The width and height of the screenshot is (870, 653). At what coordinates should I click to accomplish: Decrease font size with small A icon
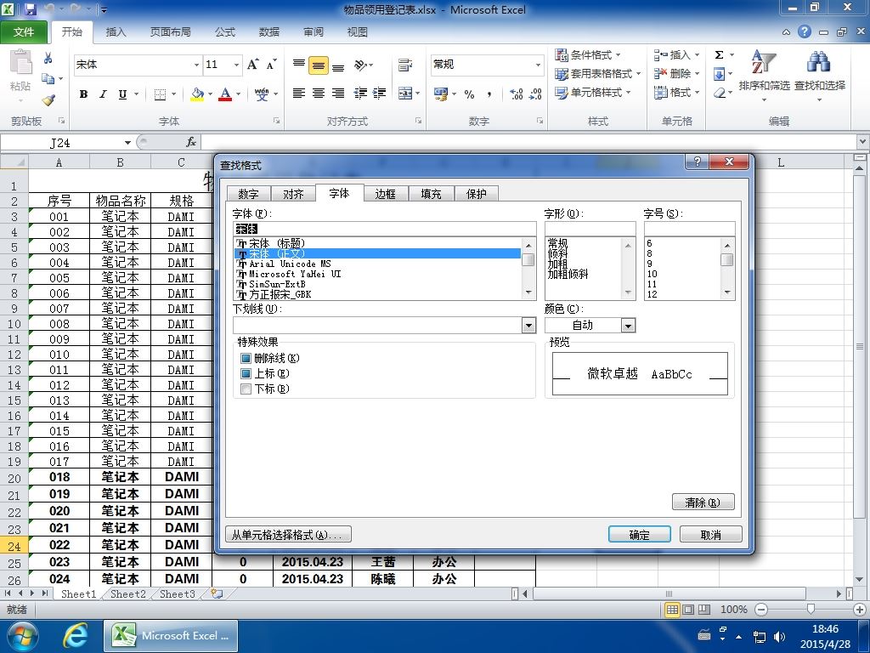pos(271,65)
